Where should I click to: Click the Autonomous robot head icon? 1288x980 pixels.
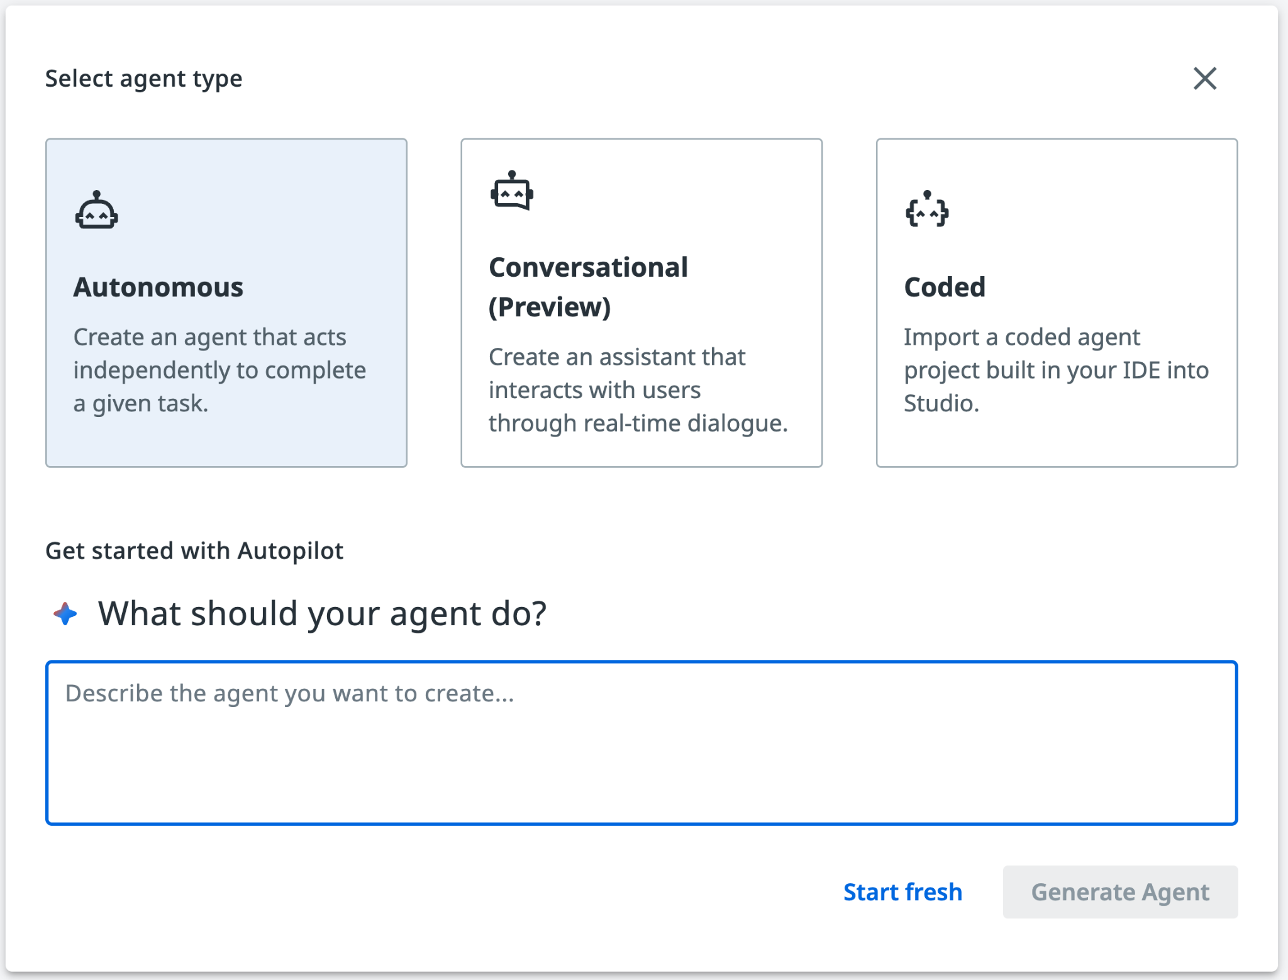pyautogui.click(x=96, y=210)
